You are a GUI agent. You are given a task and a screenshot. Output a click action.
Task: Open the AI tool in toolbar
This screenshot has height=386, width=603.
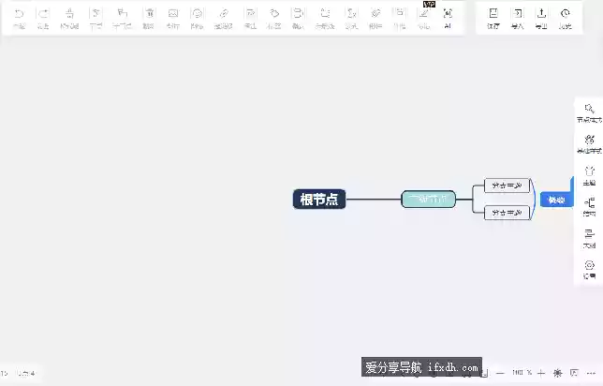tap(448, 18)
